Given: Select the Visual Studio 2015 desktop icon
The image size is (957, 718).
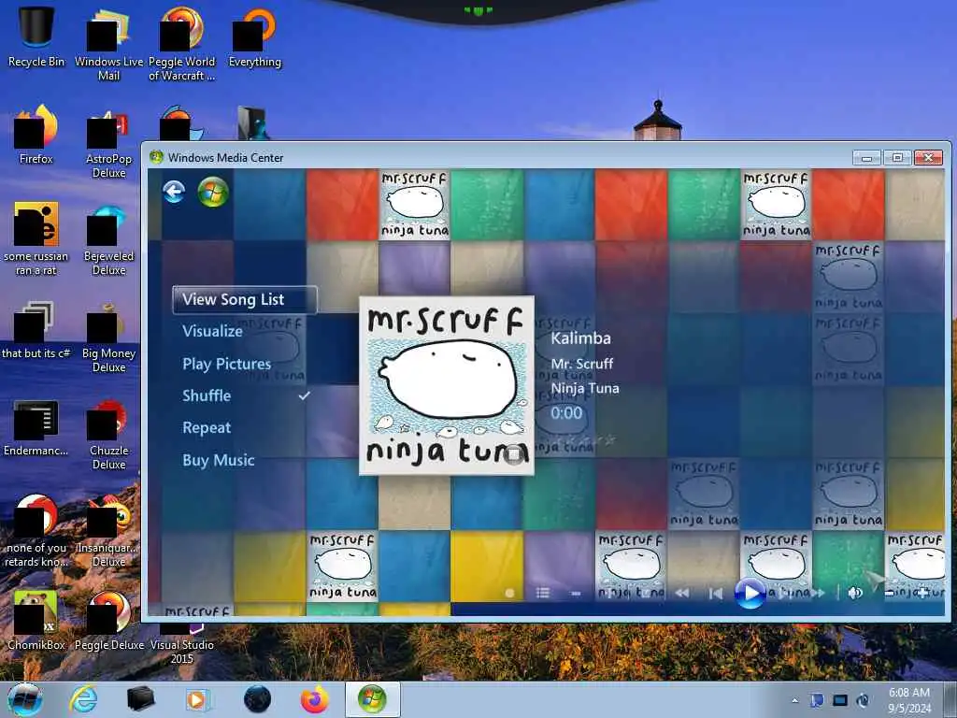Looking at the screenshot, I should (x=182, y=644).
